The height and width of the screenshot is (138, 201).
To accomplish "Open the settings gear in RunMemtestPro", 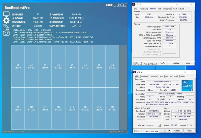I will click(6, 20).
